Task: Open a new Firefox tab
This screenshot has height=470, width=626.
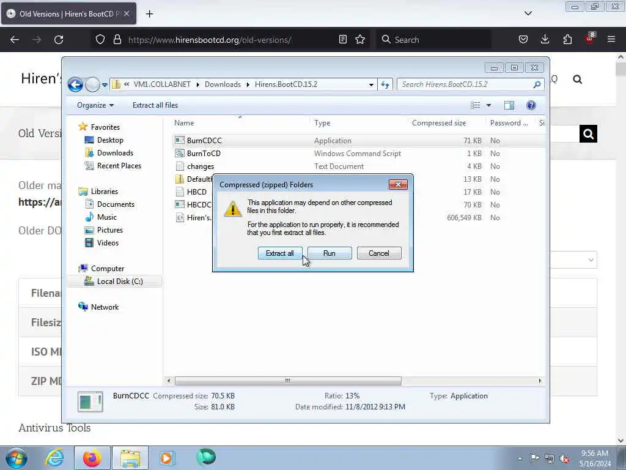Action: pyautogui.click(x=149, y=14)
